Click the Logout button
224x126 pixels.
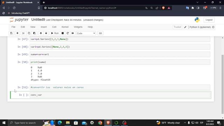pyautogui.click(x=209, y=20)
